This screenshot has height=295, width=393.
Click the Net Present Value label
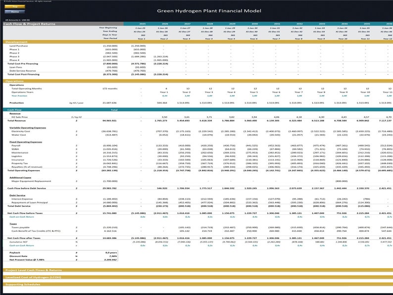coord(27,260)
